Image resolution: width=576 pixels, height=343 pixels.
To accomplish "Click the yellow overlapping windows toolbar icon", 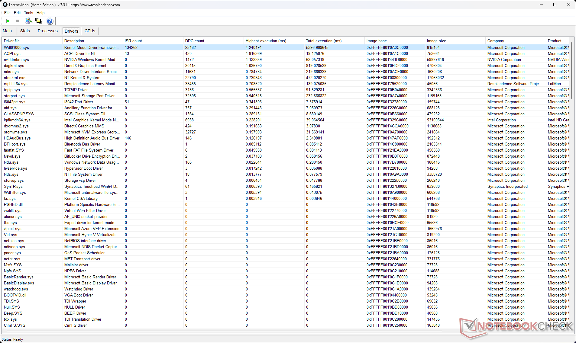I will [39, 21].
